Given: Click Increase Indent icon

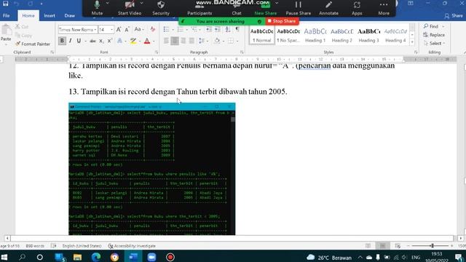Looking at the screenshot, I should [218, 29].
